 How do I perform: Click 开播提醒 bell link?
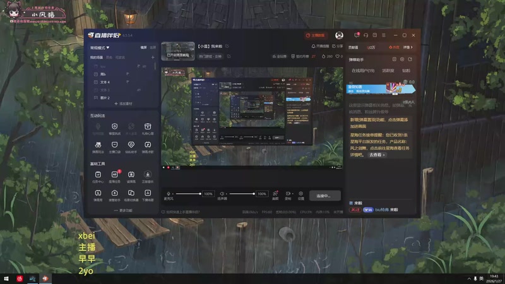320,46
